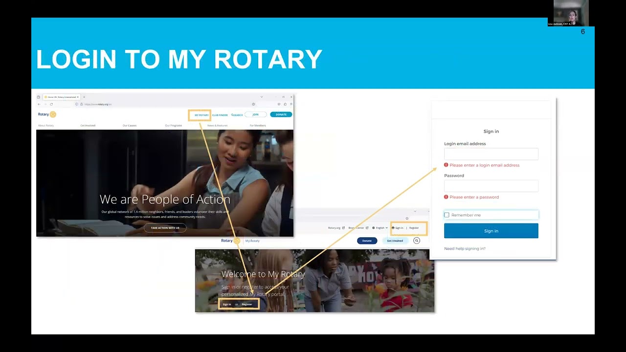The height and width of the screenshot is (352, 626).
Task: Reload the rotary.org page
Action: tap(51, 104)
